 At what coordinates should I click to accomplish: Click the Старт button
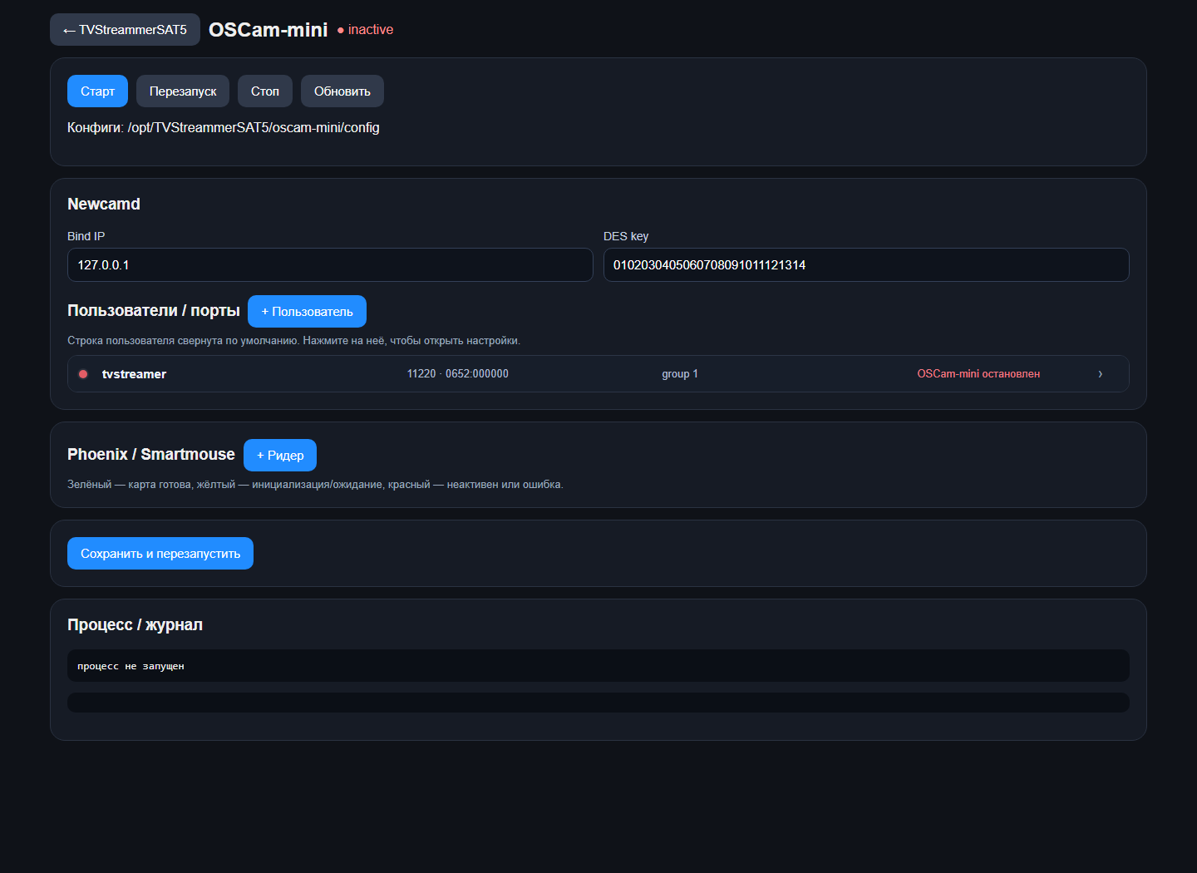(x=97, y=91)
